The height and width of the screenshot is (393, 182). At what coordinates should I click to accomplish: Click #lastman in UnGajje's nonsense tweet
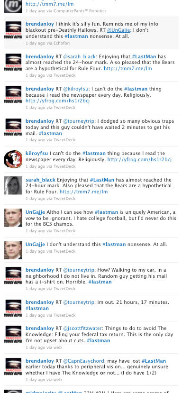(114, 244)
